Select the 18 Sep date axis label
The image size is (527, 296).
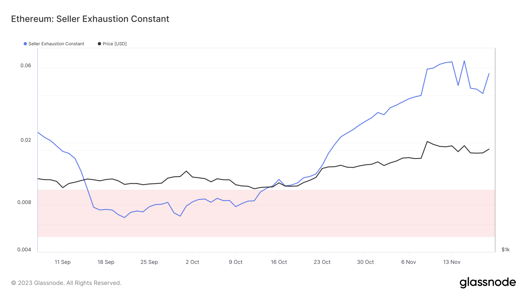tap(106, 262)
